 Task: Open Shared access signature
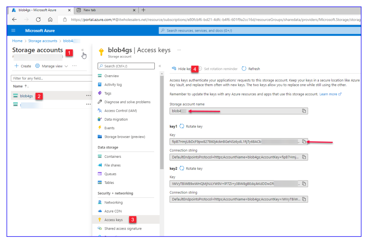point(123,228)
